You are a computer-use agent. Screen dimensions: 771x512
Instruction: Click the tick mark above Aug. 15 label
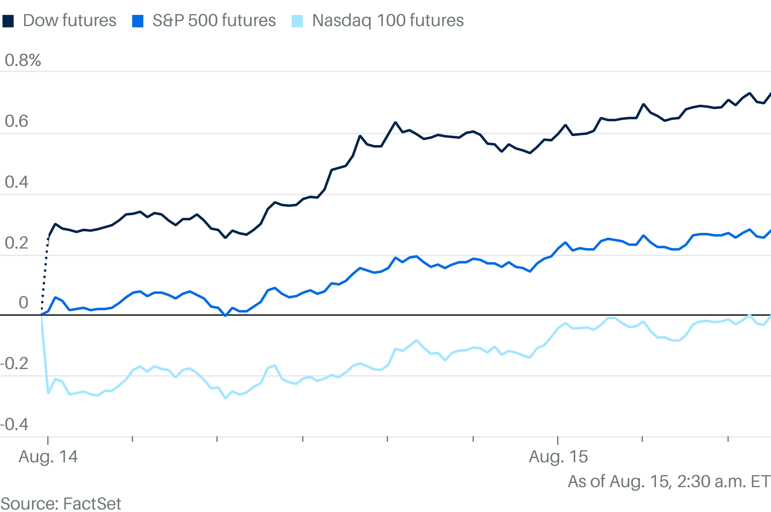pyautogui.click(x=557, y=440)
